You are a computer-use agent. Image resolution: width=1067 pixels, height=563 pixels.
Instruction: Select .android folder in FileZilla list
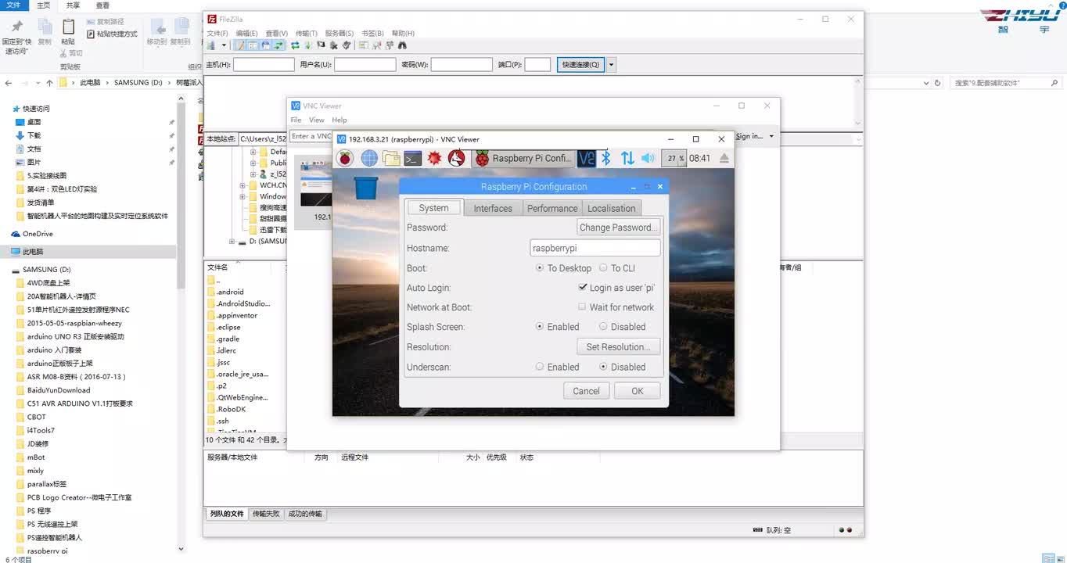(232, 292)
